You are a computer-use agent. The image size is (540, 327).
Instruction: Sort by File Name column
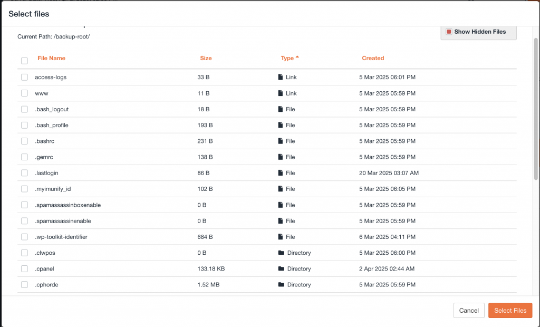pyautogui.click(x=51, y=58)
